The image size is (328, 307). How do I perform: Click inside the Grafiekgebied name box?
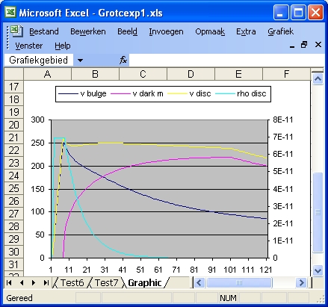[x=39, y=60]
